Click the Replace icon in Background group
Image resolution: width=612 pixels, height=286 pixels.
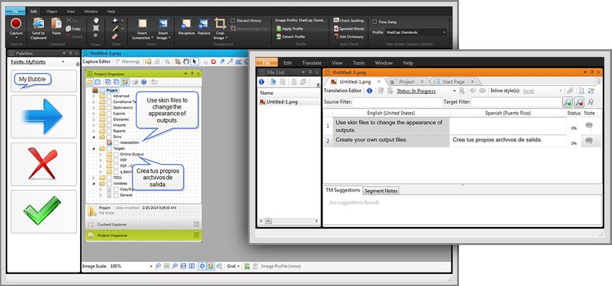[x=204, y=24]
